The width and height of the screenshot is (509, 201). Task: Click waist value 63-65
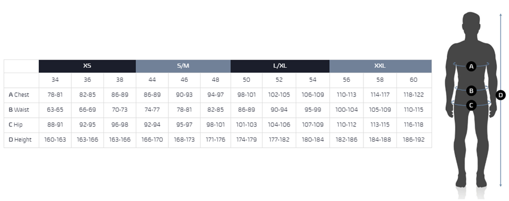[55, 110]
